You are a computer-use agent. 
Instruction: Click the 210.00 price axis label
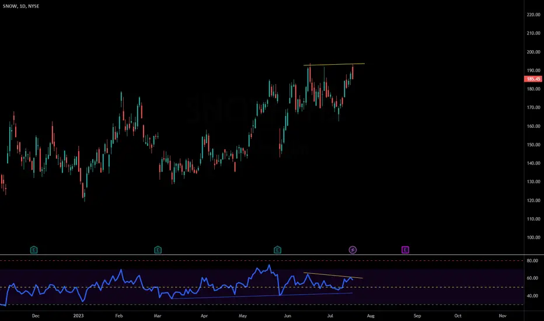pos(533,33)
